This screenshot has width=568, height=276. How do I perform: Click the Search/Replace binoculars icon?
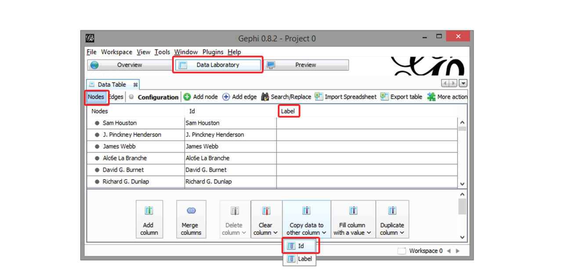[265, 97]
